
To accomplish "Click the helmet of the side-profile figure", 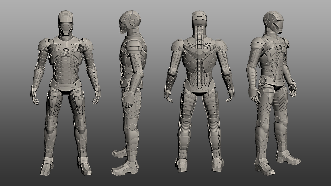I will point(130,22).
